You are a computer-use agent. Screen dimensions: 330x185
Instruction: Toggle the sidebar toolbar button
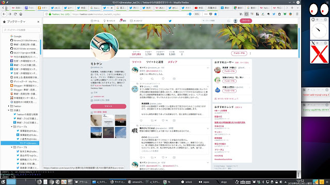(246, 14)
